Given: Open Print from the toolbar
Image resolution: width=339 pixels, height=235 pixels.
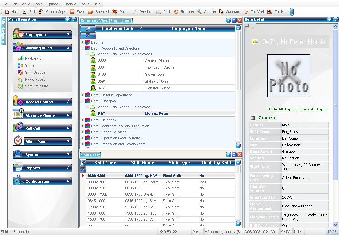Looking at the screenshot, I should [x=159, y=12].
